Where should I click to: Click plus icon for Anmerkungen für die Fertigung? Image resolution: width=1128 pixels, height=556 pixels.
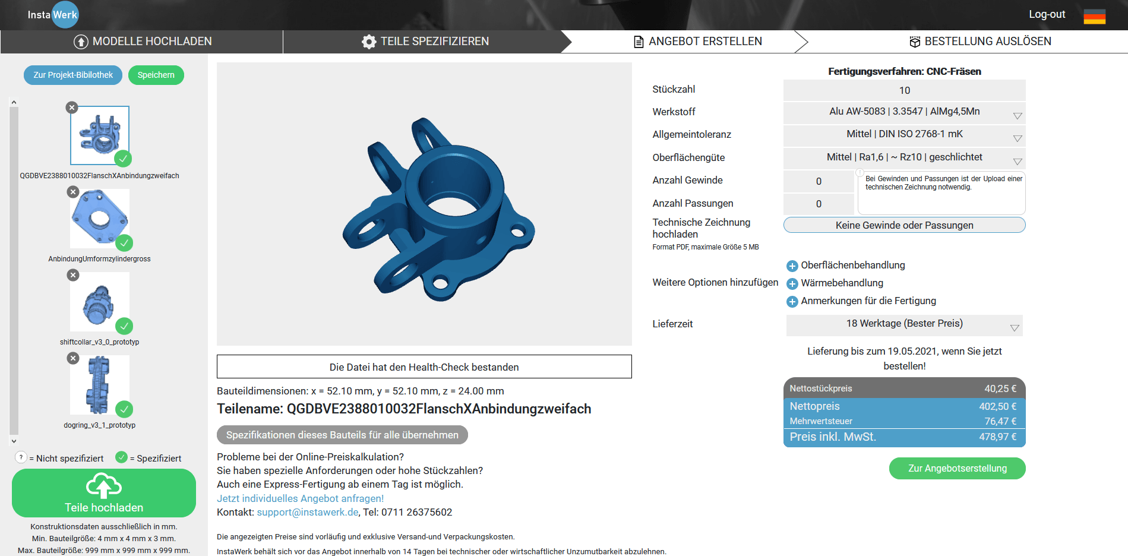[x=792, y=302]
